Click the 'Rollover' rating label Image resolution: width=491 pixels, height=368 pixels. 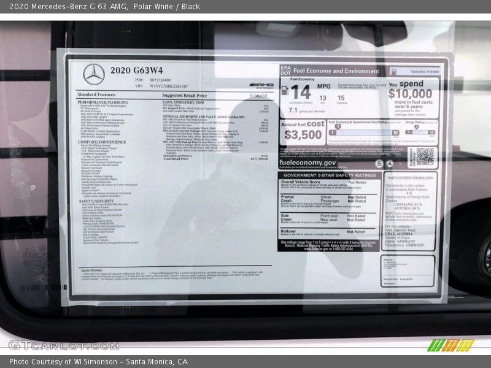tap(288, 231)
